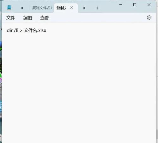Close the active 复制 tab
Screen dimensions: 158x143
[x=71, y=8]
